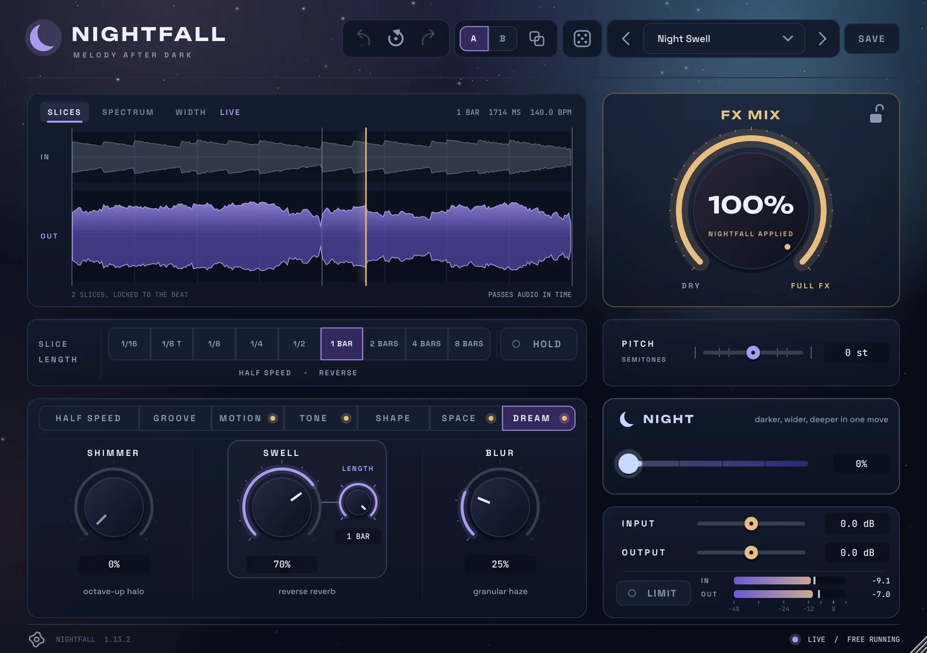Switch to the SPECTRUM view tab
This screenshot has height=653, width=927.
(x=128, y=112)
